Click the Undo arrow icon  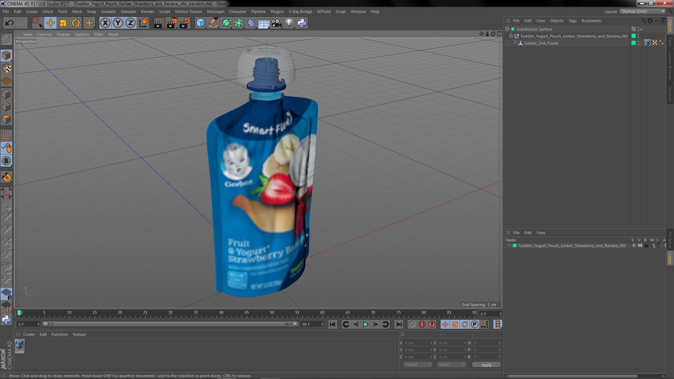click(x=9, y=23)
